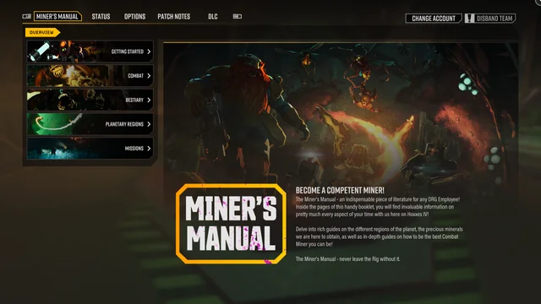Image resolution: width=541 pixels, height=304 pixels.
Task: Click the Getting Started flare thumbnail image
Action: coord(57,52)
